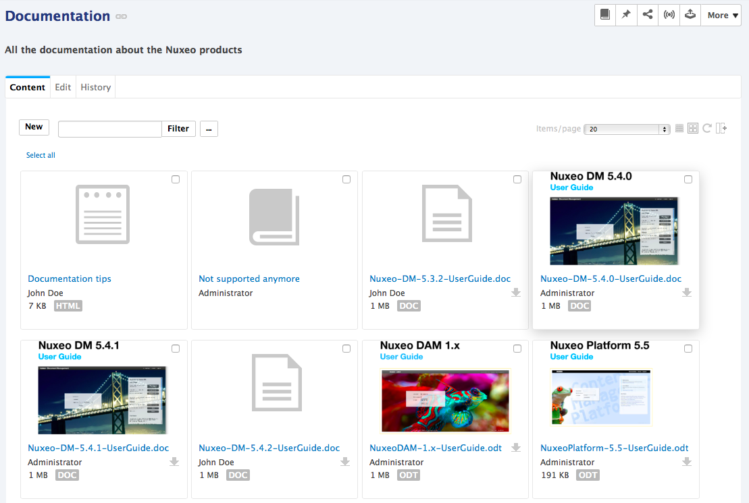Open the Documentation tips link
Viewport: 749px width, 503px height.
[70, 278]
